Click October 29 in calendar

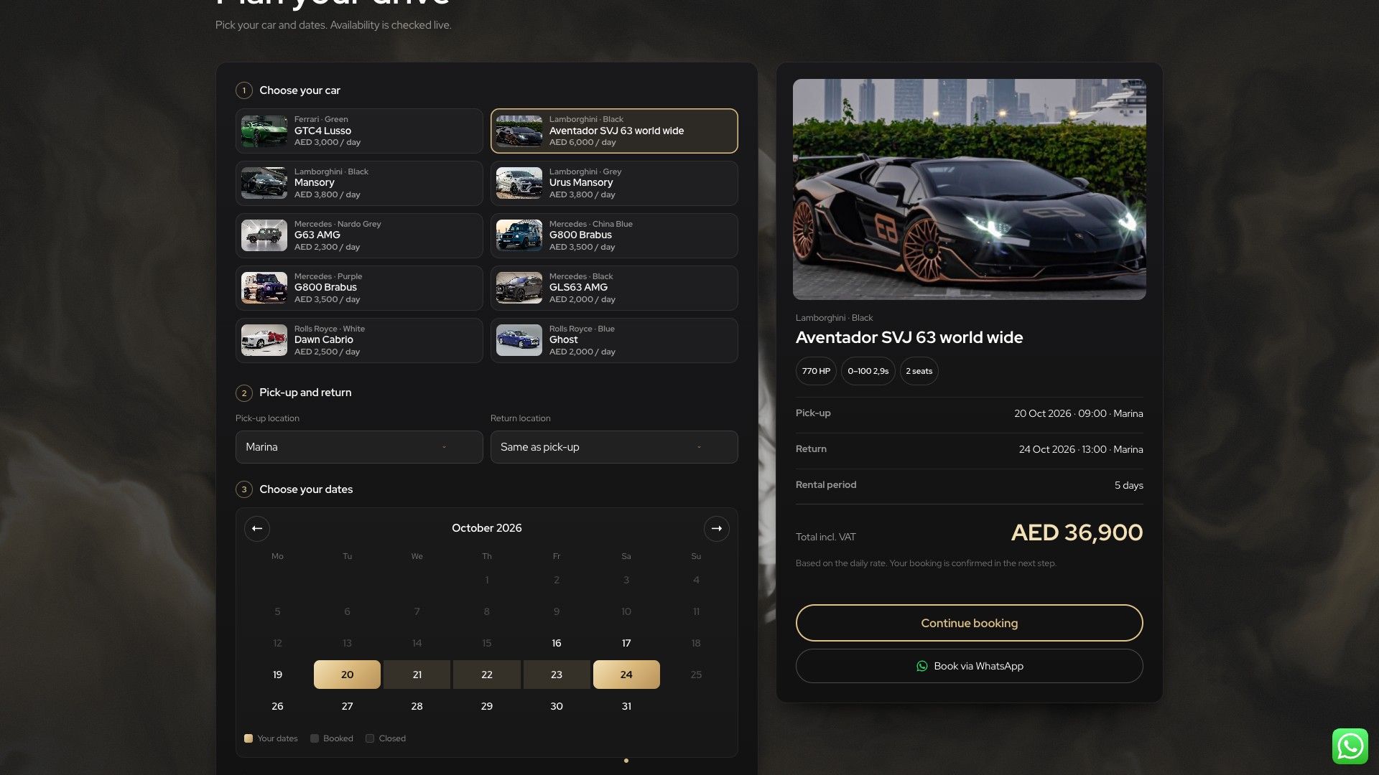[x=487, y=706]
